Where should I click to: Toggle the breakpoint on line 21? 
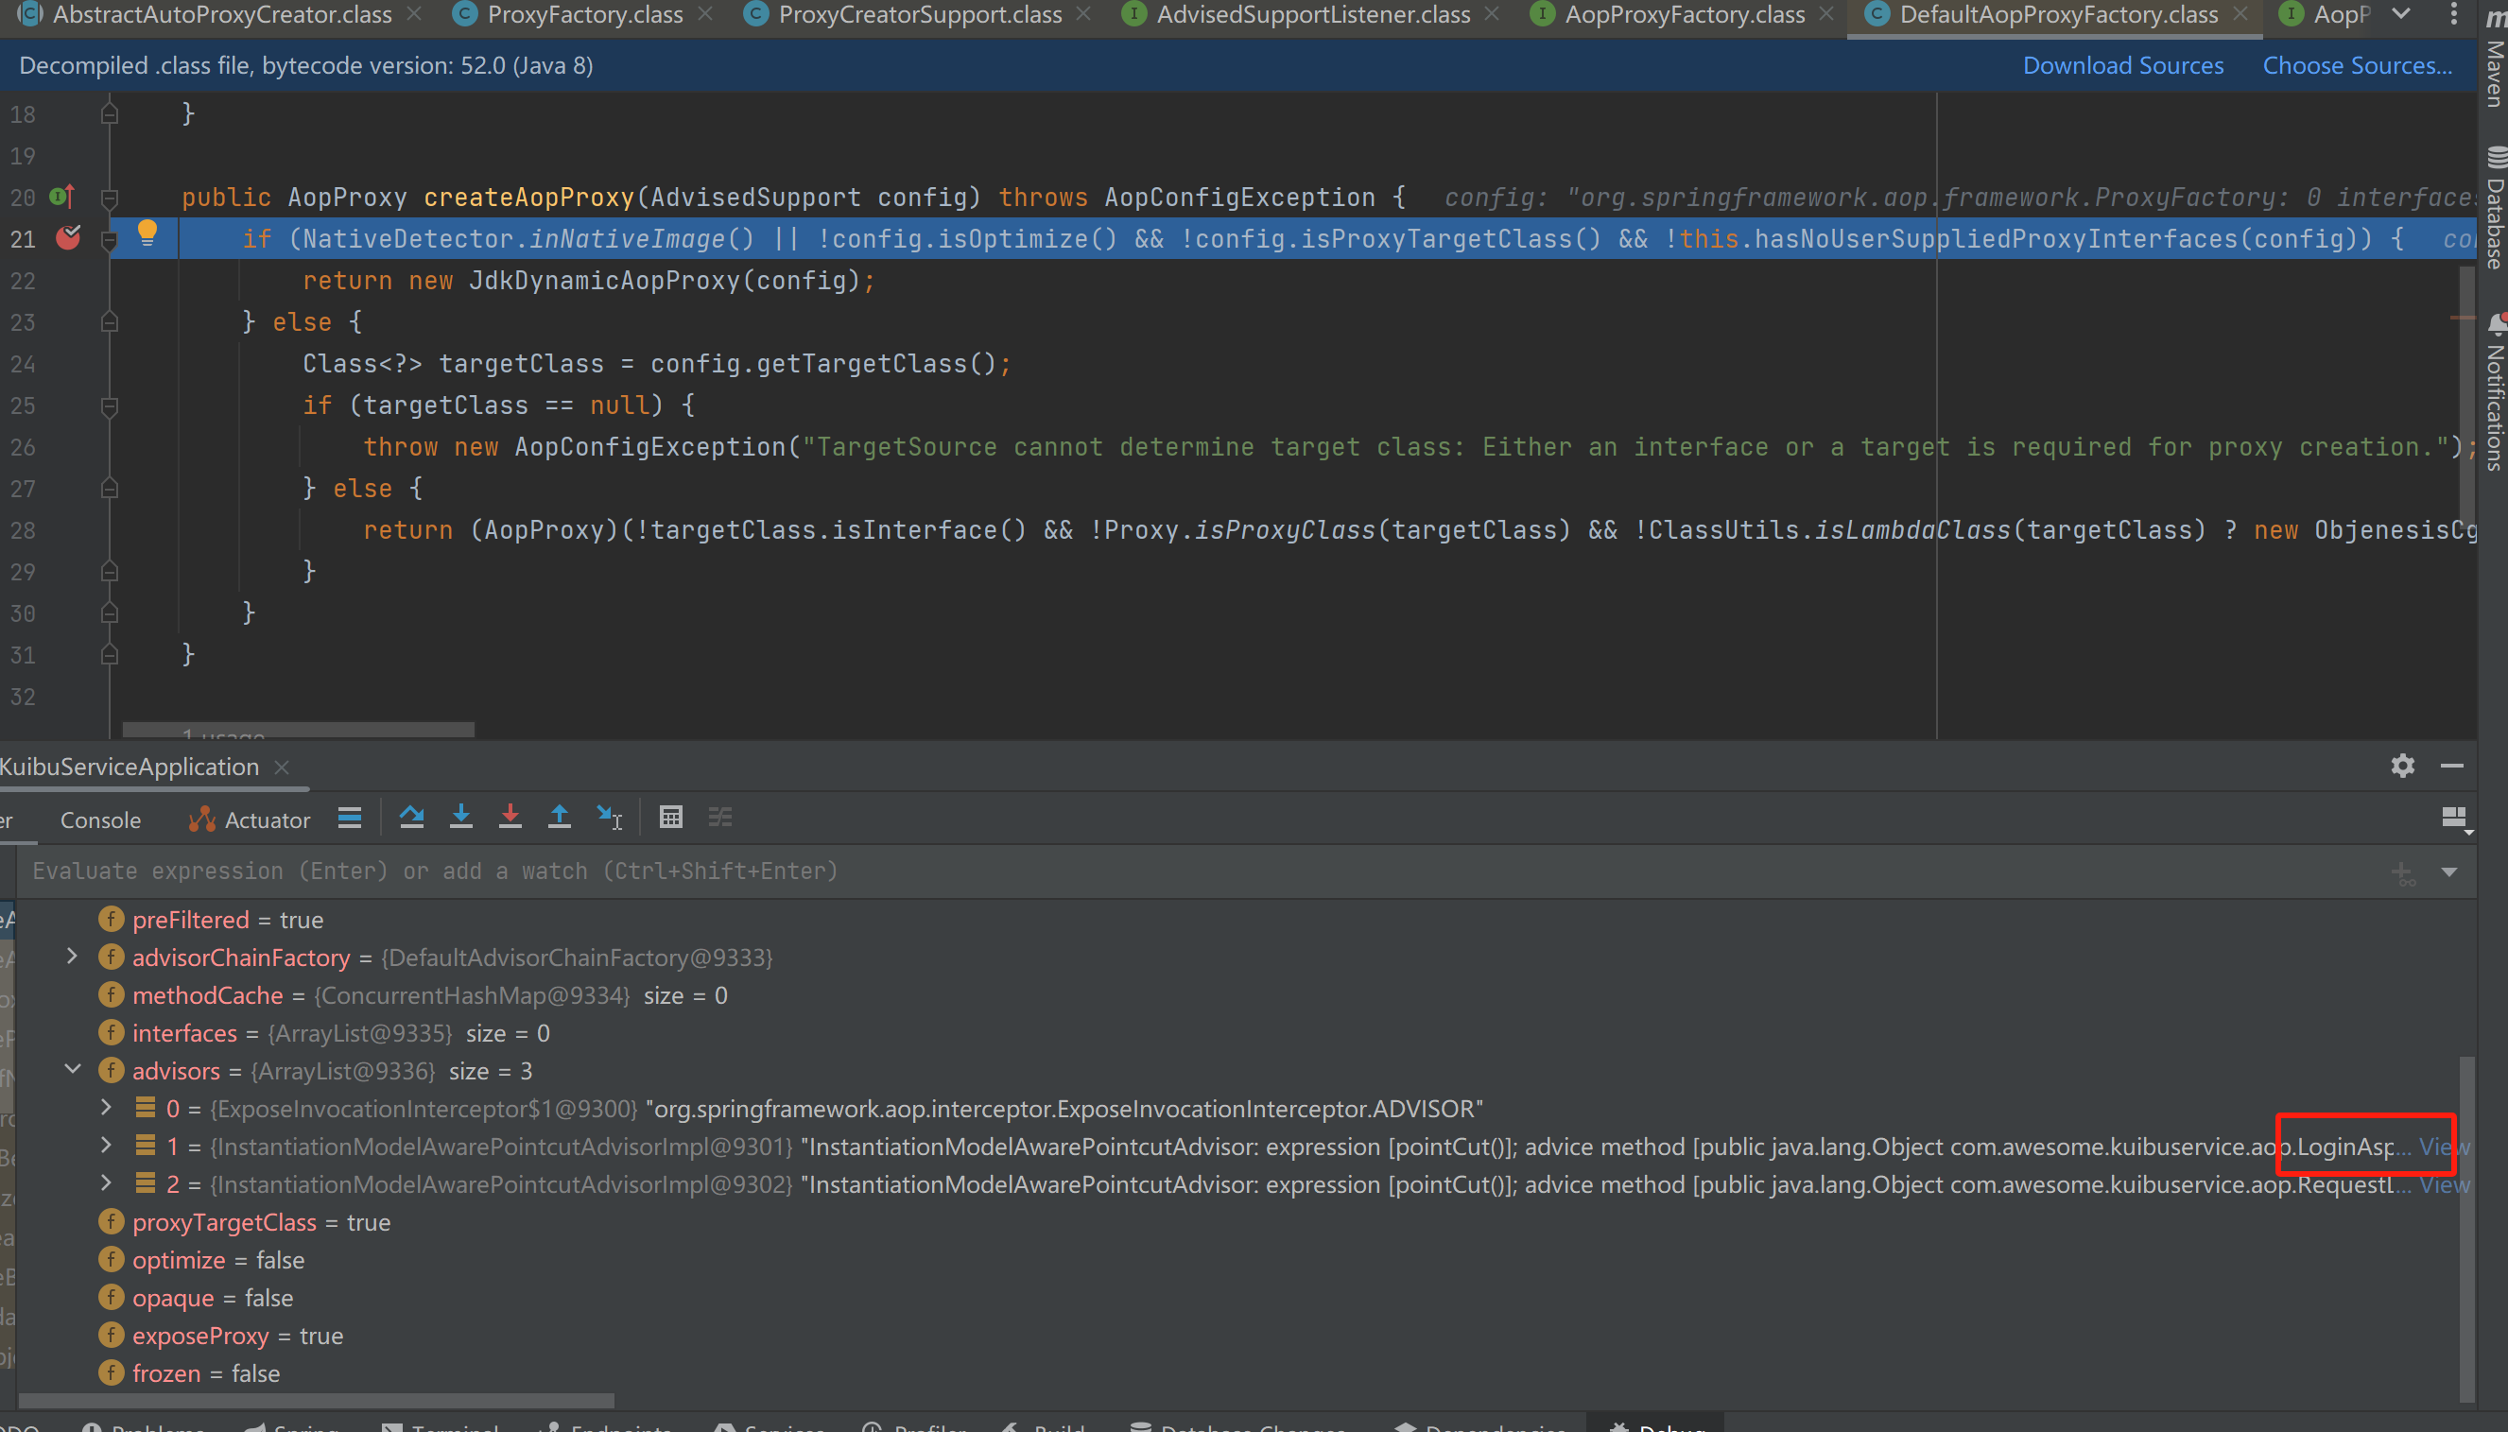click(68, 237)
